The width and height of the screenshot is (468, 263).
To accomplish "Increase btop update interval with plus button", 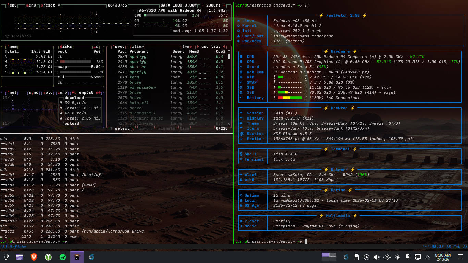I will coord(224,5).
